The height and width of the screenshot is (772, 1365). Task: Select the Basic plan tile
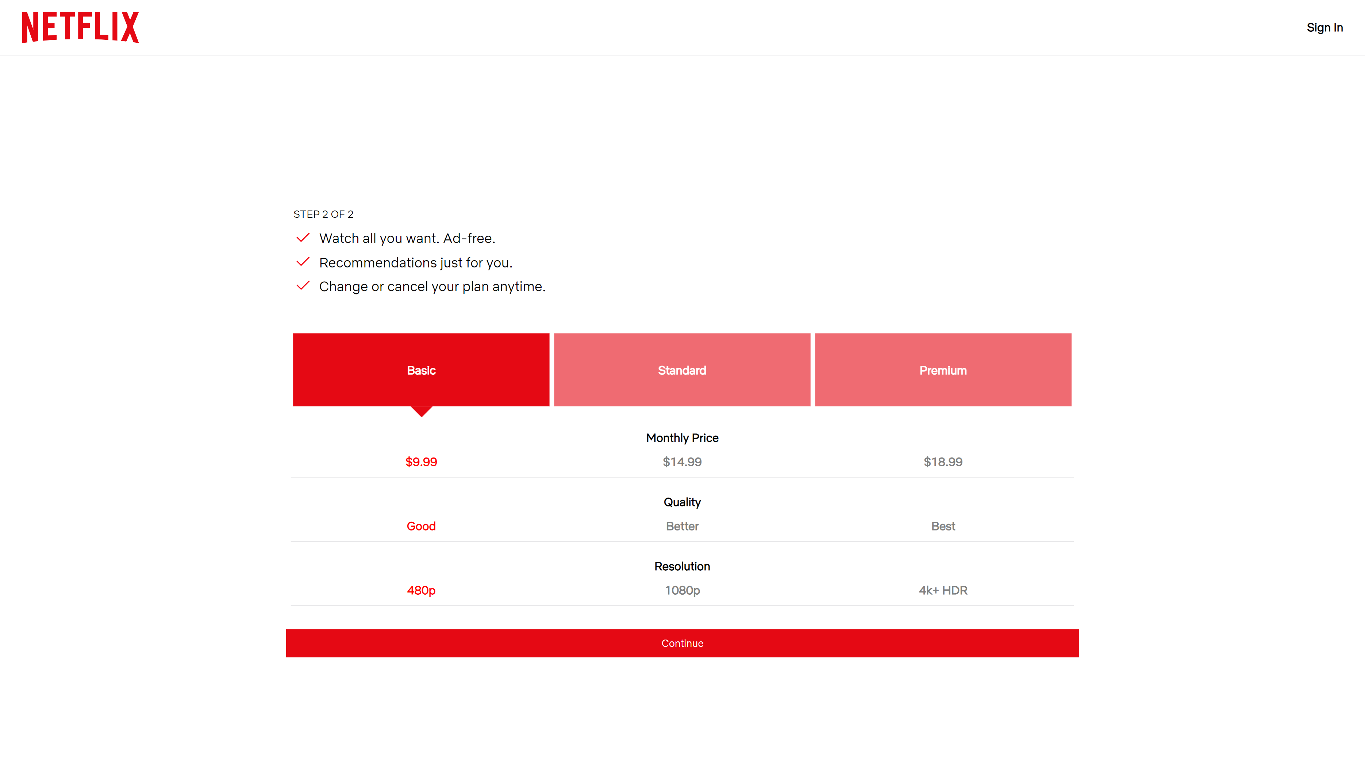click(x=421, y=370)
